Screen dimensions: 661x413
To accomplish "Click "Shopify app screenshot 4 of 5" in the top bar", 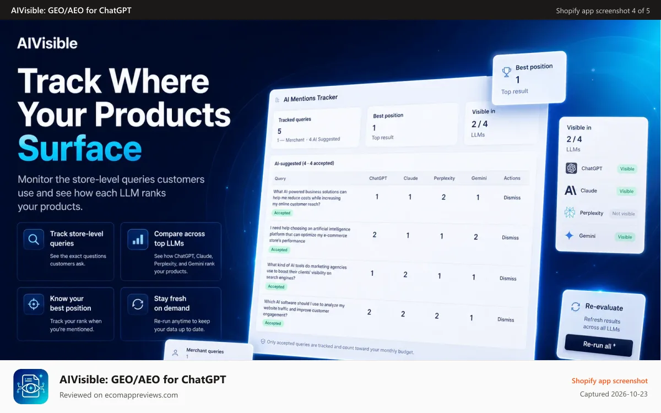I will 603,10.
